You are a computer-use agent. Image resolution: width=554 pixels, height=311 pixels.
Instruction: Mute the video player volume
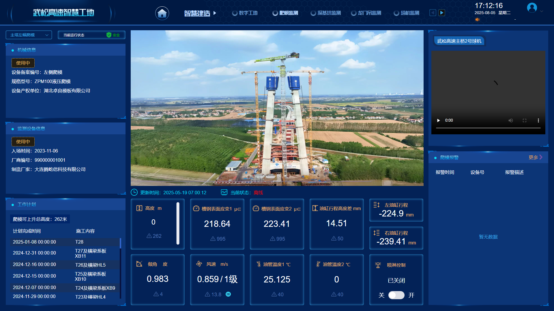coord(510,120)
